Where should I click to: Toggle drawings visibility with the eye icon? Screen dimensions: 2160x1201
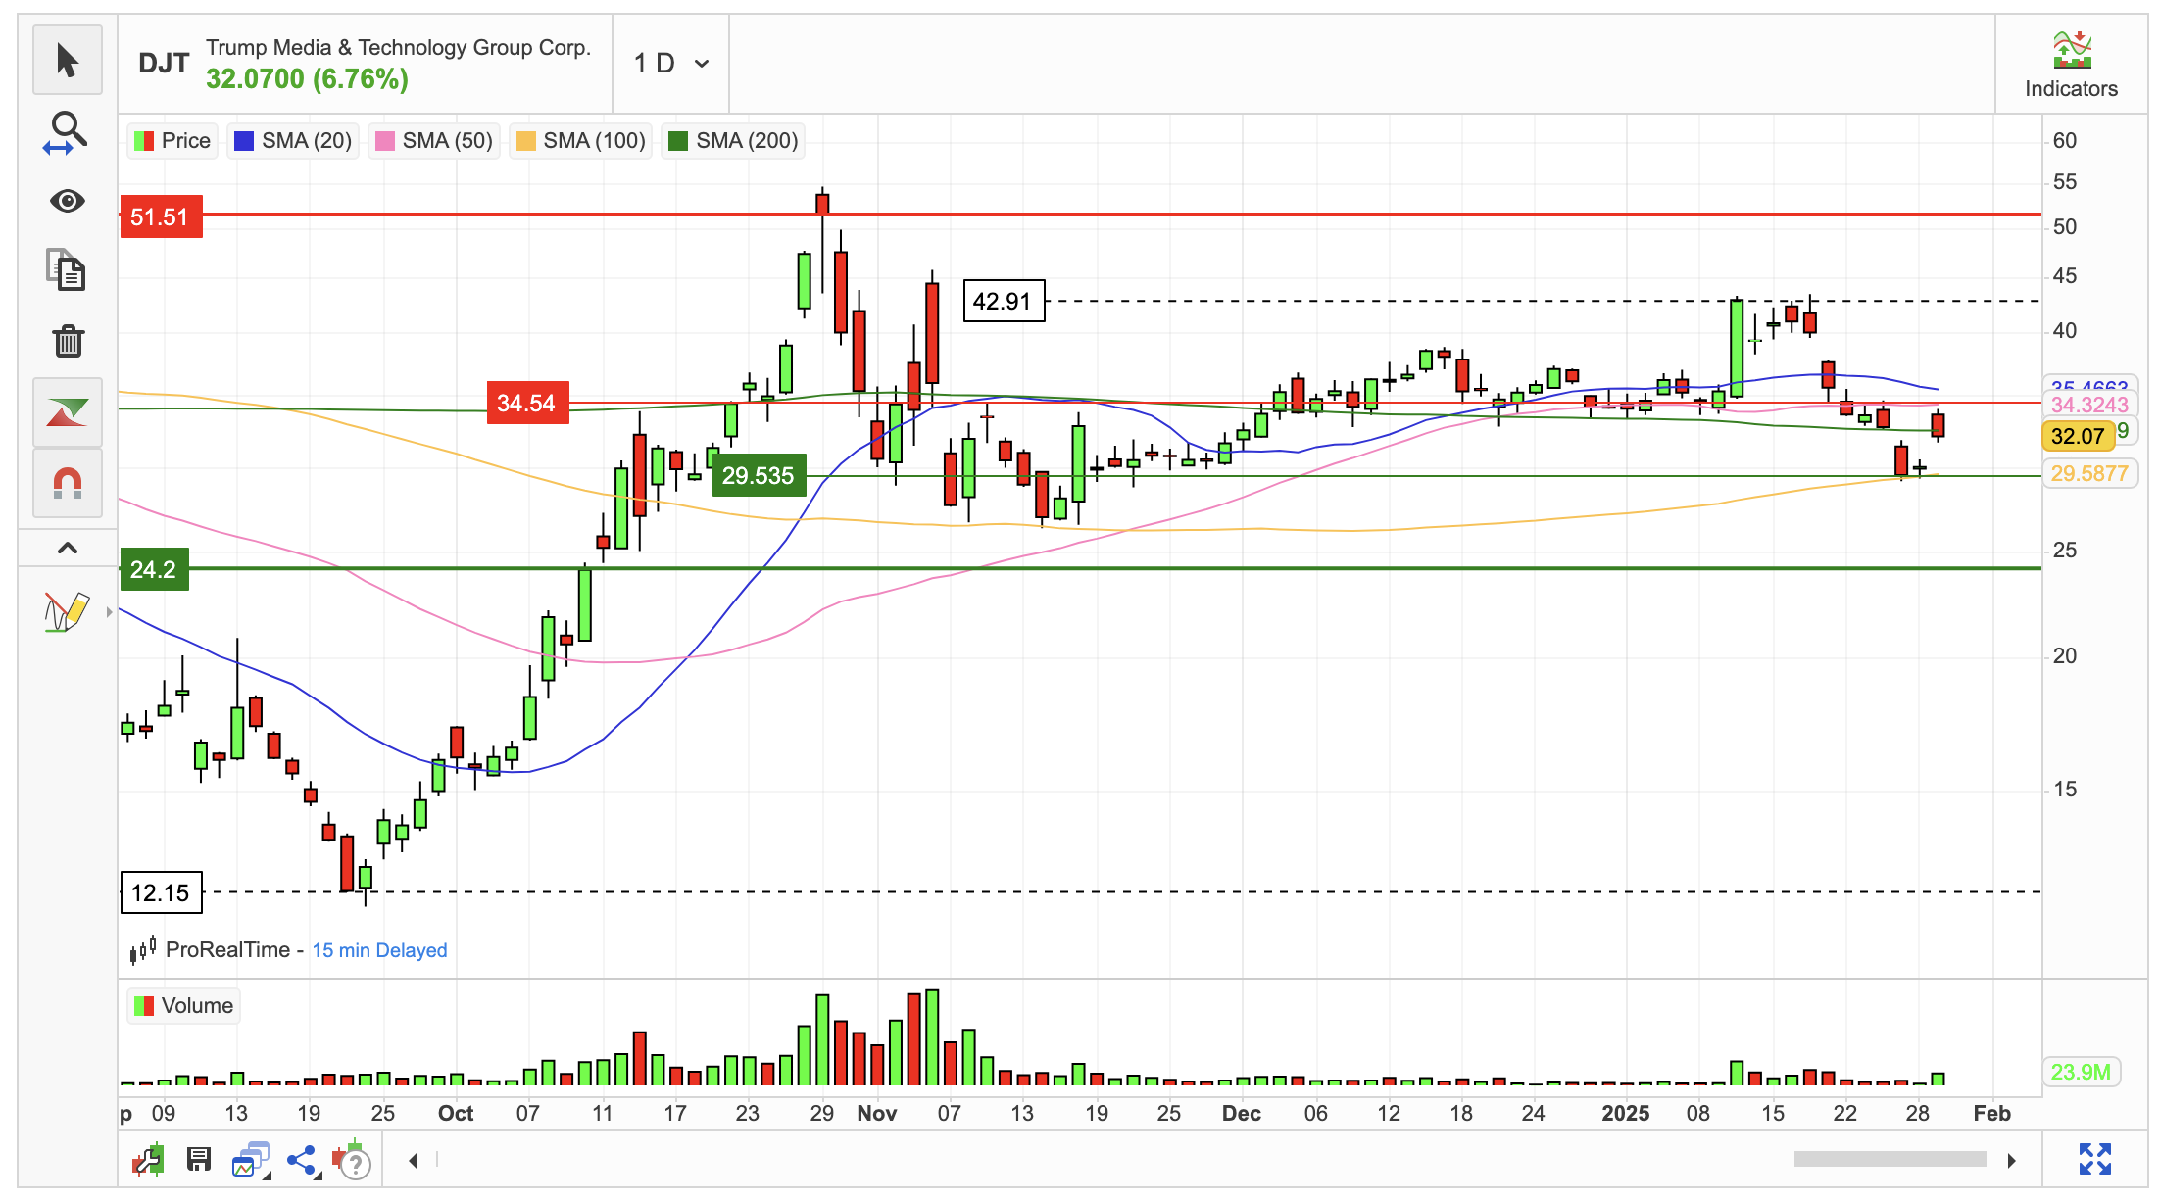click(x=67, y=202)
